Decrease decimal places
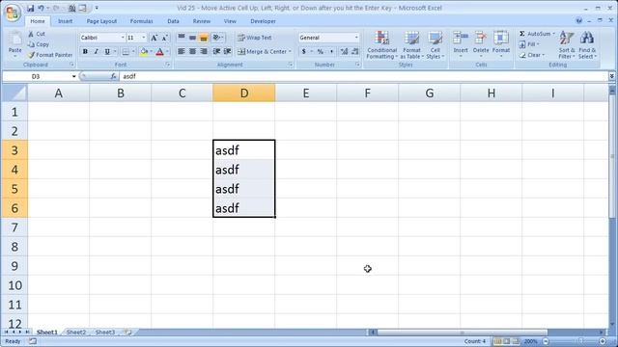Screen dimensions: 618x347 [x=355, y=51]
